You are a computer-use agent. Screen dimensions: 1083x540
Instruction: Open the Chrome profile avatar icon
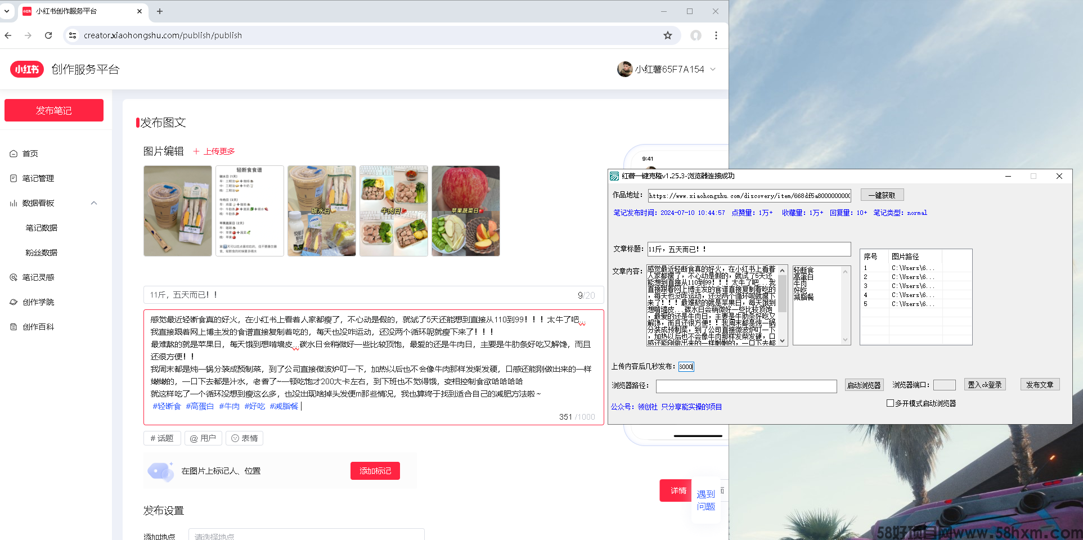(696, 35)
